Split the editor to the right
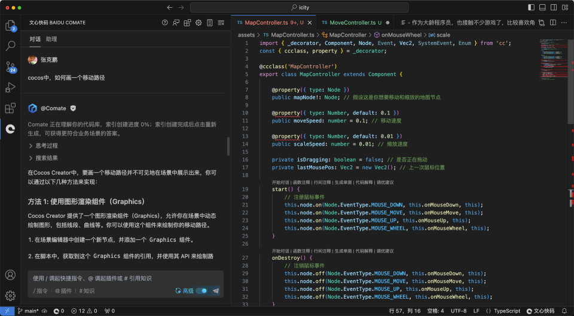Viewport: 574px width, 316px height. pos(553,23)
